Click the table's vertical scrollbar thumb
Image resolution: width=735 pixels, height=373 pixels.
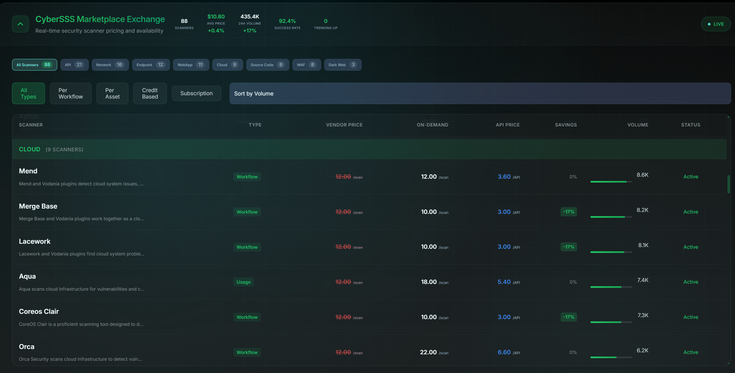point(728,184)
